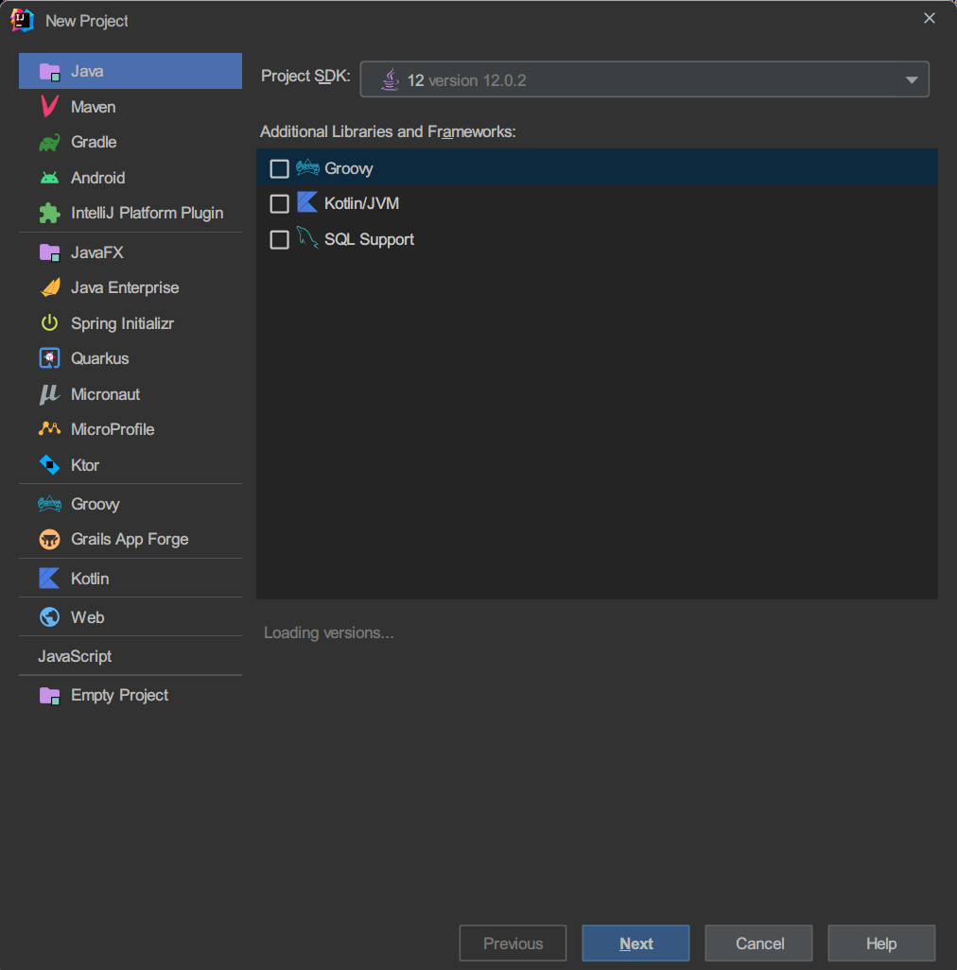
Task: Click 'Additional Libraries and Frameworks' label
Action: (388, 131)
